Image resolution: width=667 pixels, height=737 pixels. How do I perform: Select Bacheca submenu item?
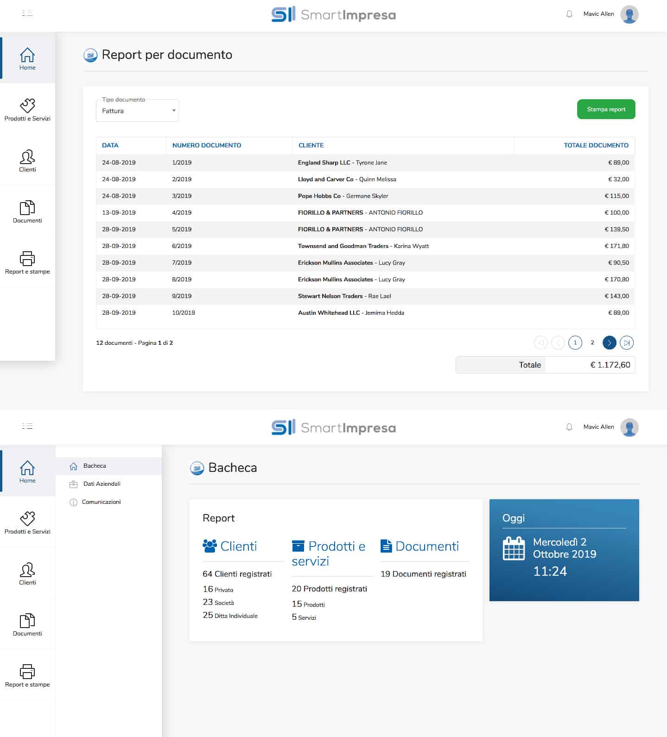tap(108, 466)
